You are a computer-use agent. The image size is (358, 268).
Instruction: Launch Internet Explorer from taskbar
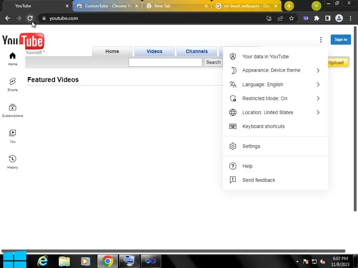(43, 261)
